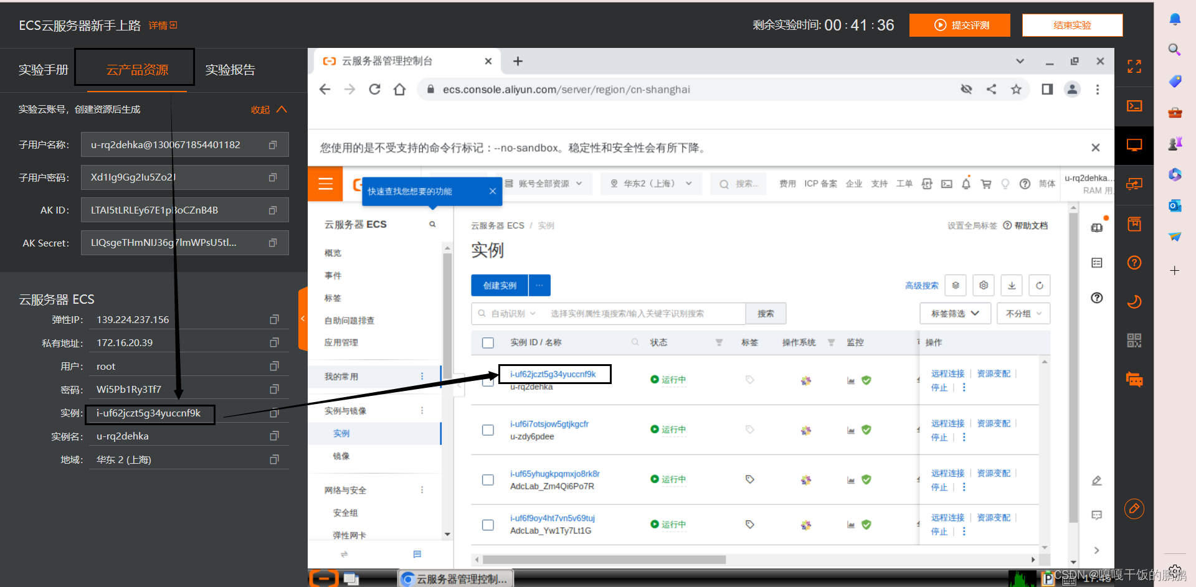This screenshot has height=587, width=1196.
Task: Open 镜像 in the ECS sidebar
Action: pos(341,456)
